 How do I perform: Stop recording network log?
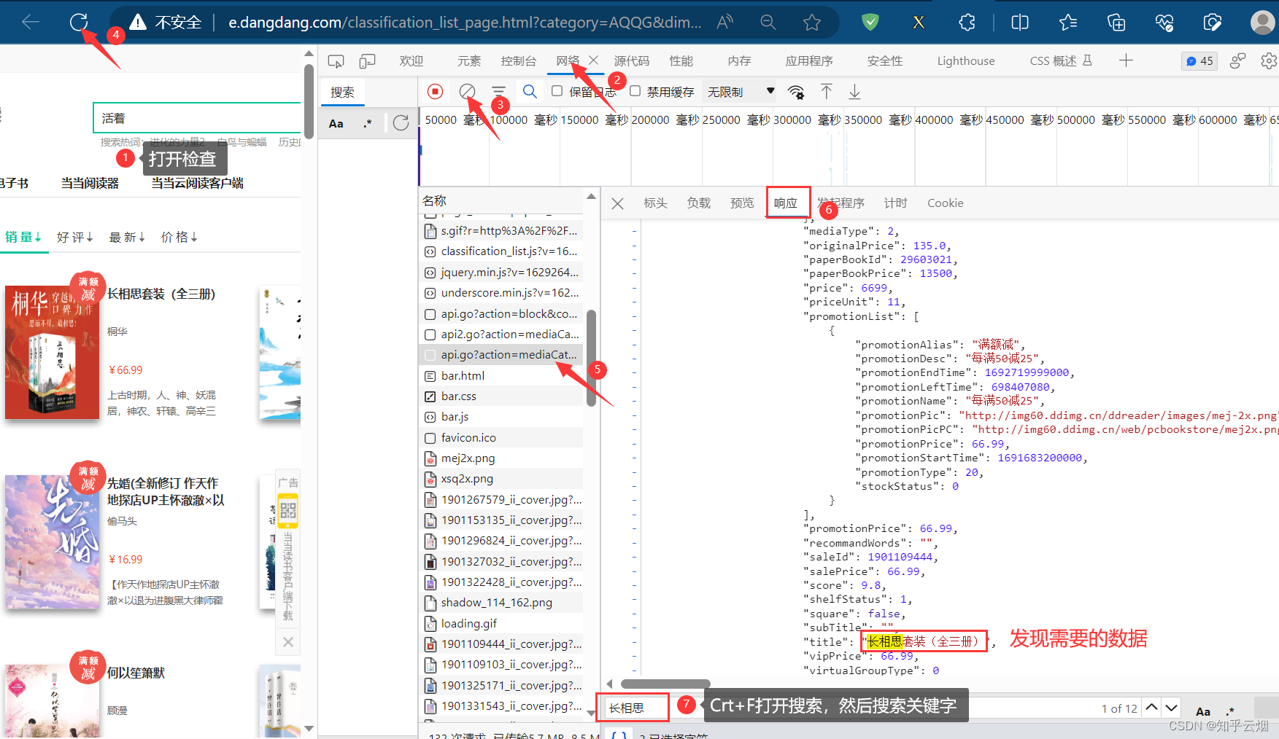tap(436, 91)
